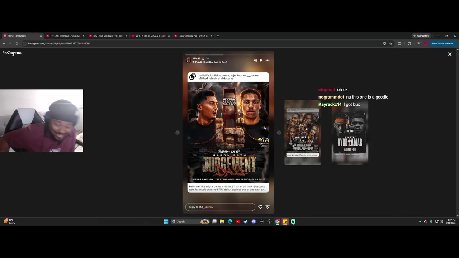Image resolution: width=459 pixels, height=258 pixels.
Task: Open the Chrome extensions puzzle icon
Action: click(400, 43)
